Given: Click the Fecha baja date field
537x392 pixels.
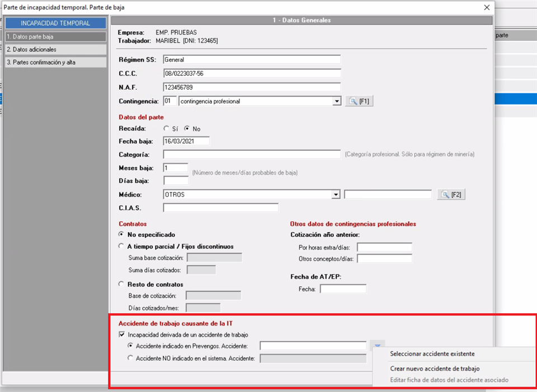Looking at the screenshot, I should 186,141.
